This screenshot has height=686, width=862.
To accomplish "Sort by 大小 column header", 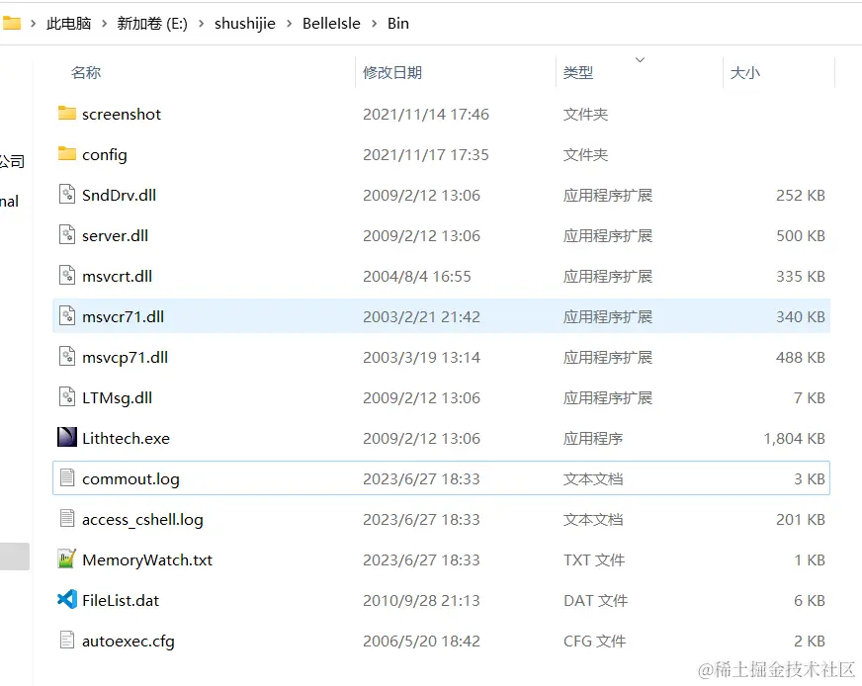I will click(745, 72).
